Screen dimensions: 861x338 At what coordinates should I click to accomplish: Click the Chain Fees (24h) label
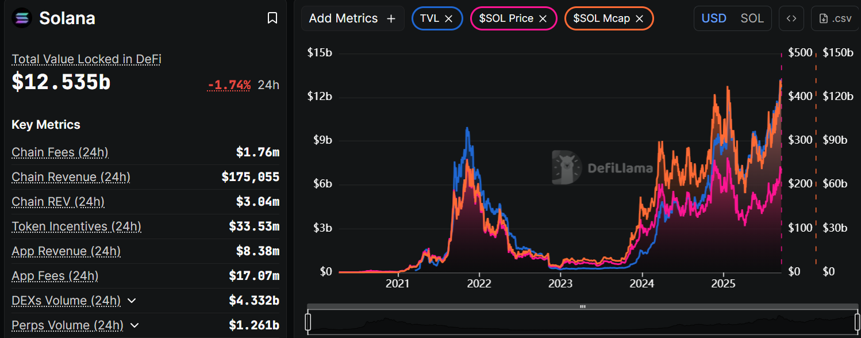coord(60,152)
